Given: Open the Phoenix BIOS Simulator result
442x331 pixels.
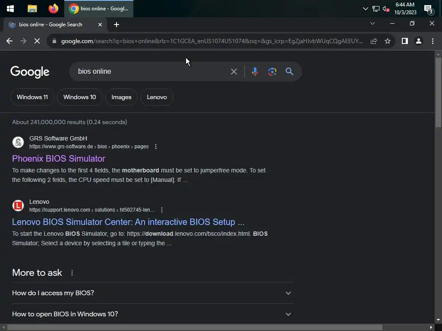Looking at the screenshot, I should click(x=59, y=159).
